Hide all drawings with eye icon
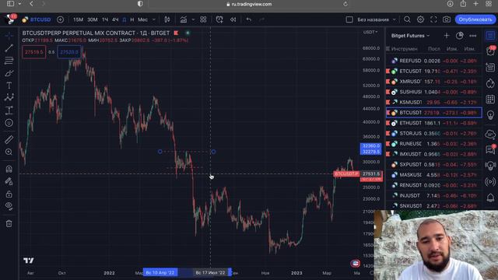The height and width of the screenshot is (280, 498). (9, 206)
